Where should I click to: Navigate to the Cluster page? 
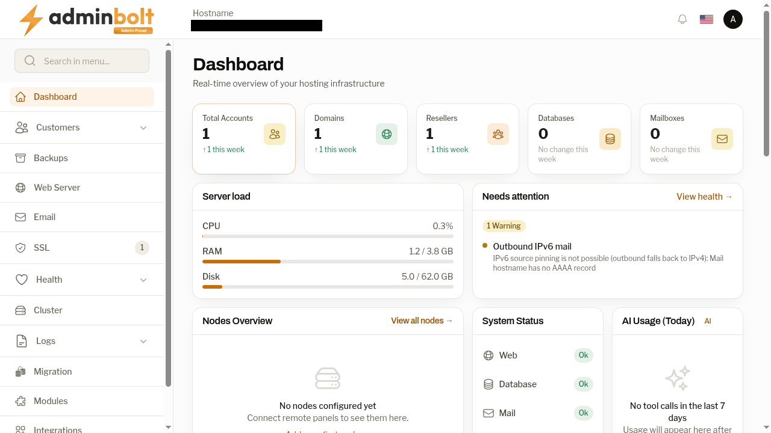(82, 310)
